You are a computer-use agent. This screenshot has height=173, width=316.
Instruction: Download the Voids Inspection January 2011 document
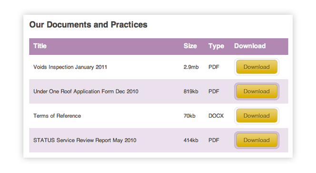pos(257,67)
